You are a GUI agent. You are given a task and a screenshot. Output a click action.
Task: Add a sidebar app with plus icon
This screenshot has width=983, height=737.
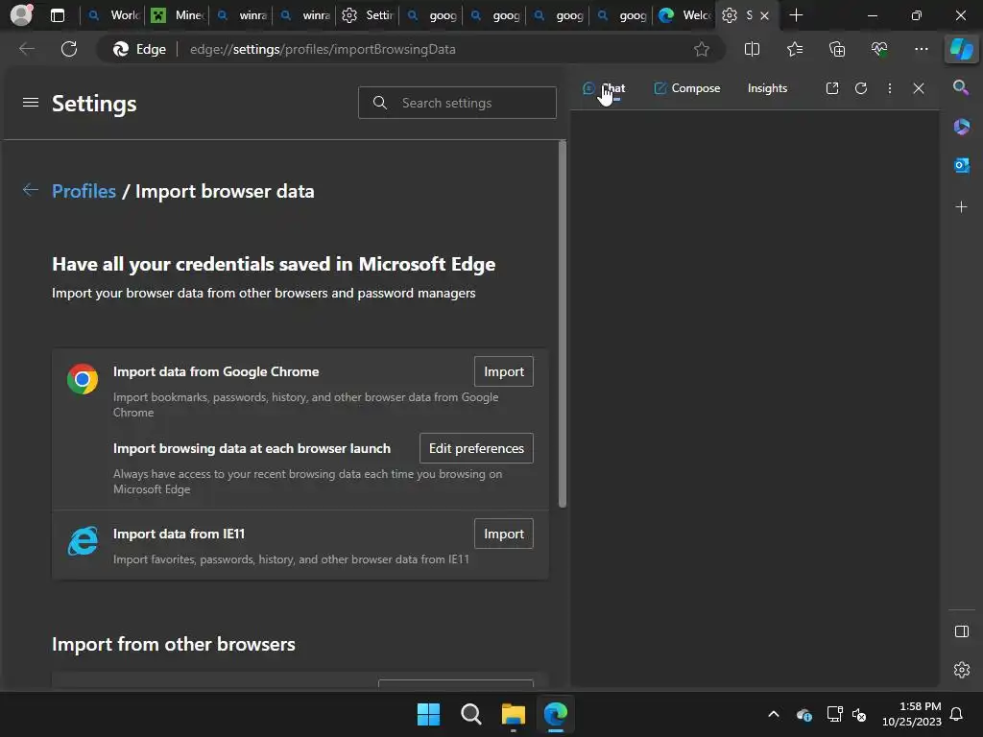[961, 207]
